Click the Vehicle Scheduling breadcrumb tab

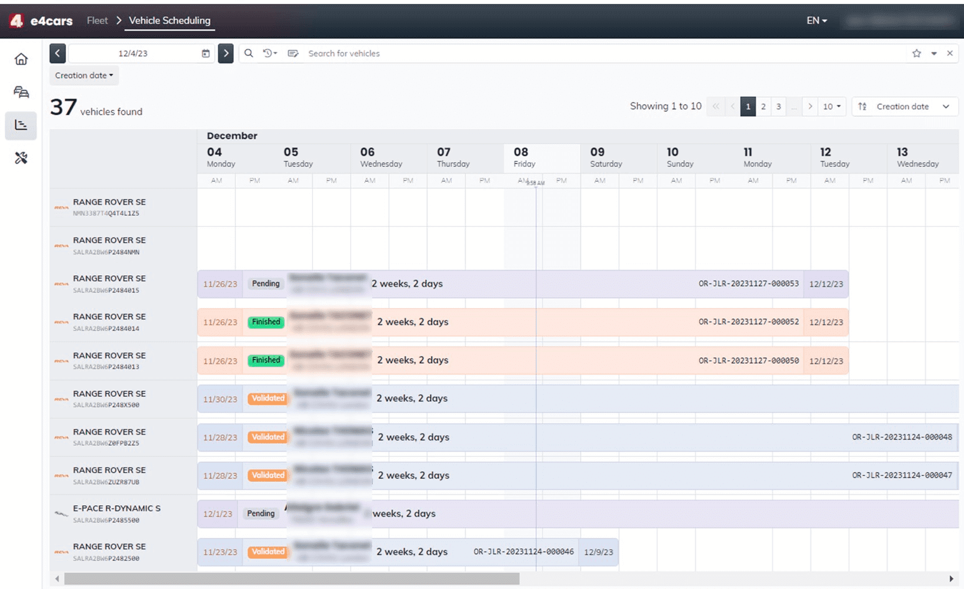coord(169,21)
